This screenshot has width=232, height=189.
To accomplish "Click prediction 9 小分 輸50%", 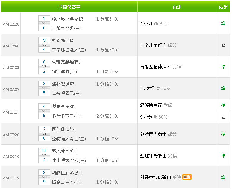I will tap(154, 117).
